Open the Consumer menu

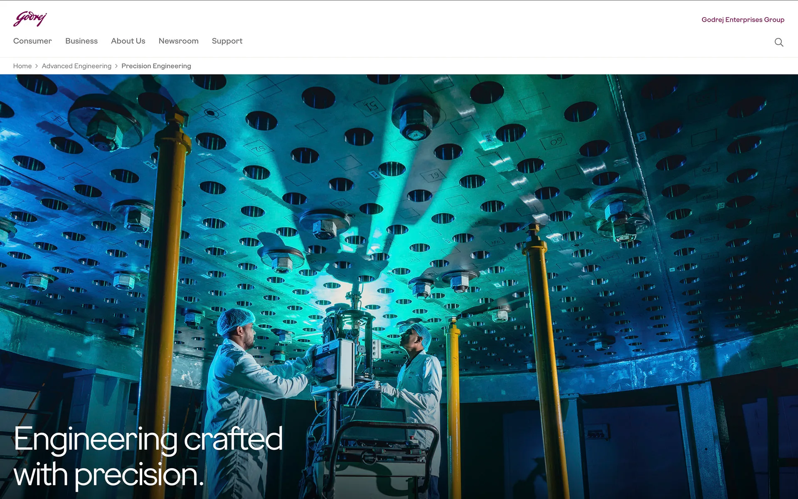point(32,41)
